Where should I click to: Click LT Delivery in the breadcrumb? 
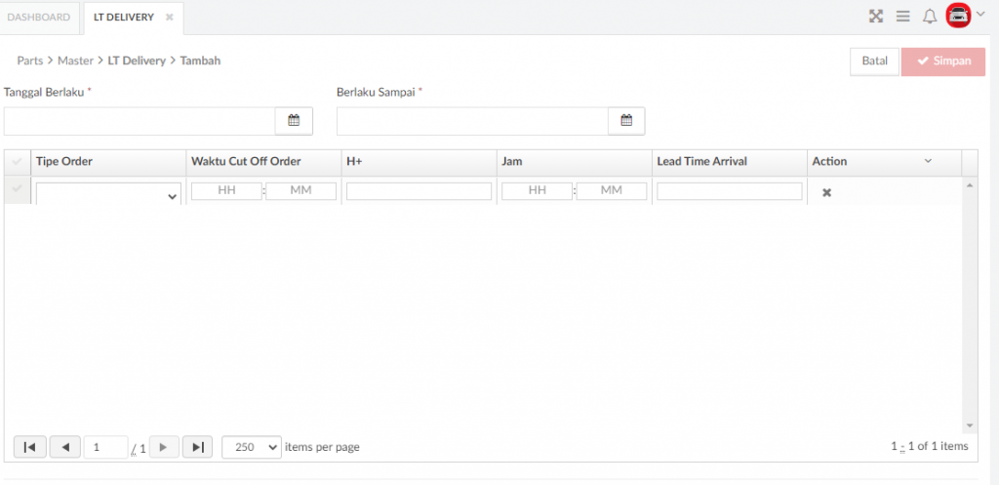tap(137, 61)
